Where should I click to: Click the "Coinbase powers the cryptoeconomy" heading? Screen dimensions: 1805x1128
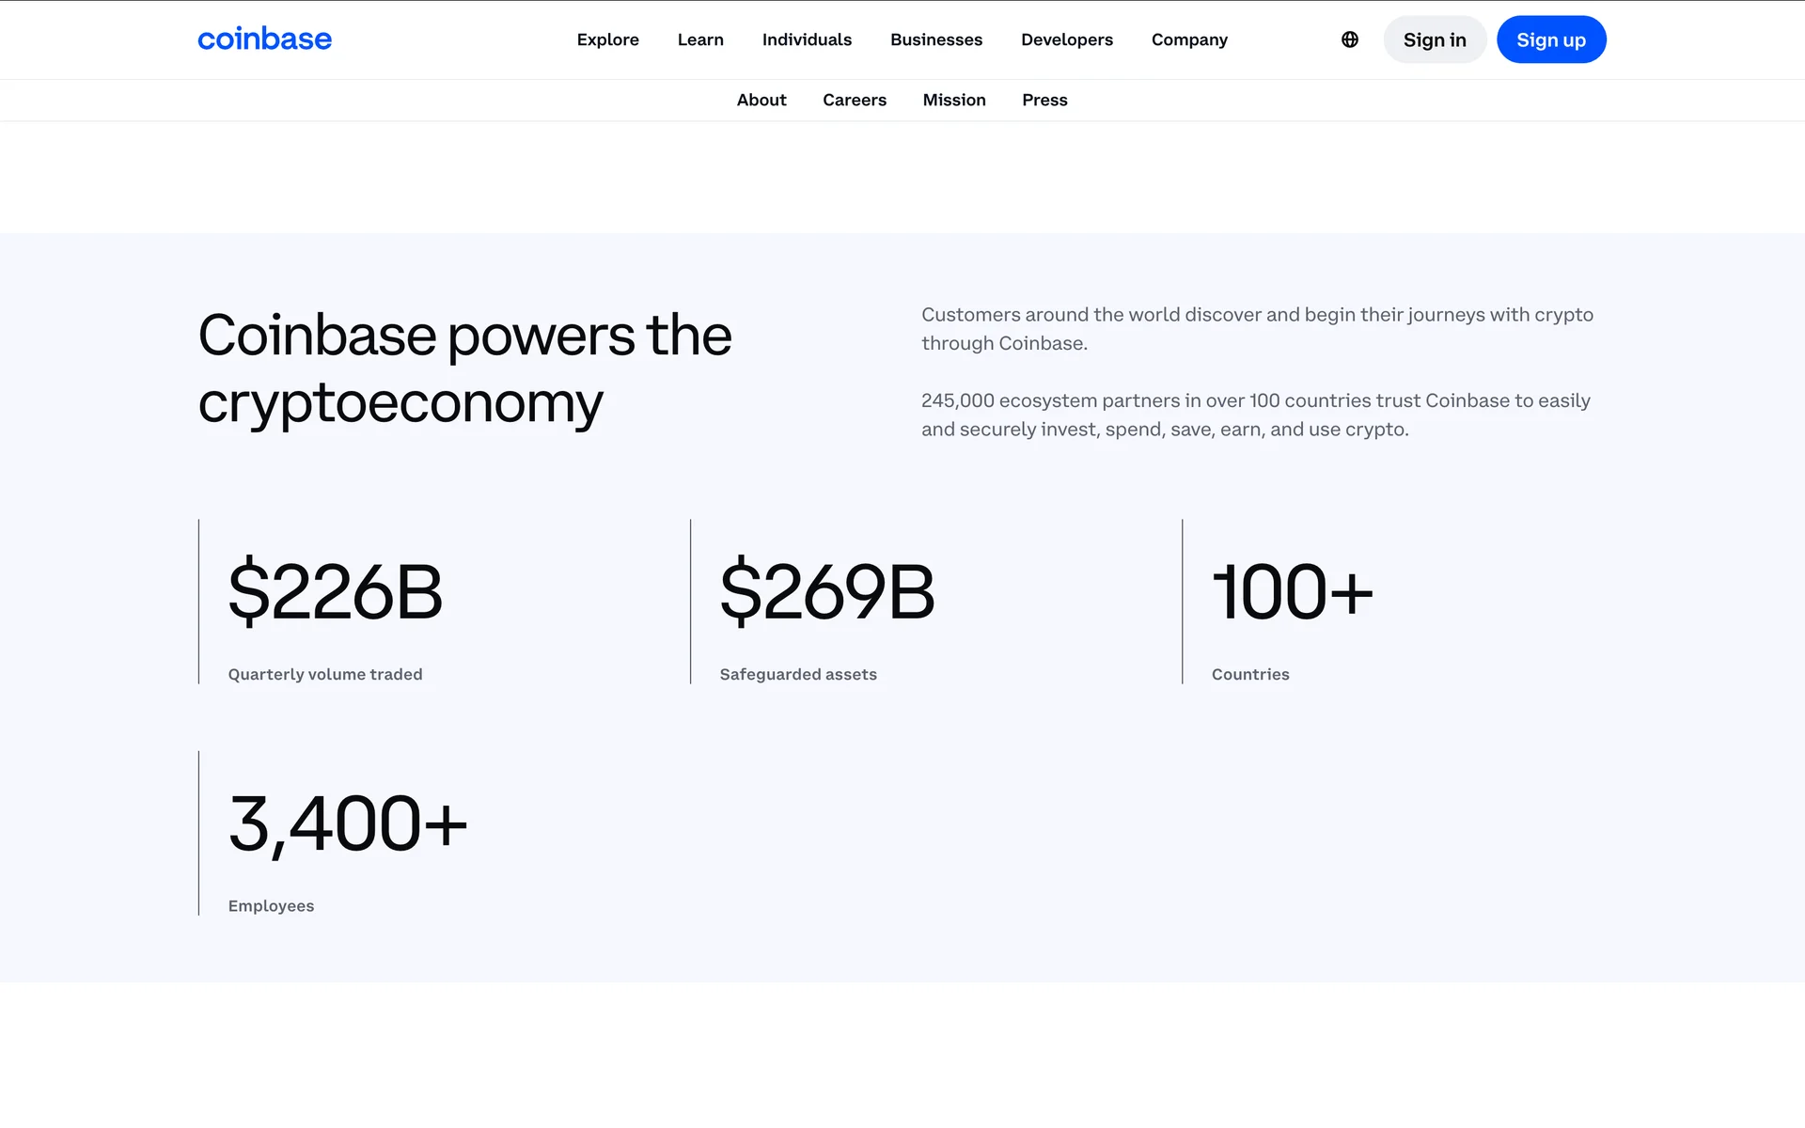tap(464, 368)
